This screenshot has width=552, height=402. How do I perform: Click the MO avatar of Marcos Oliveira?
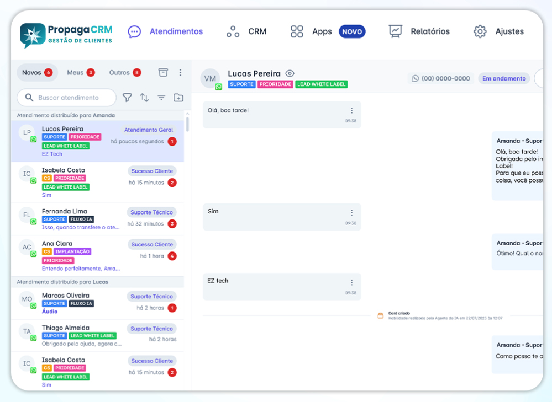click(x=27, y=299)
